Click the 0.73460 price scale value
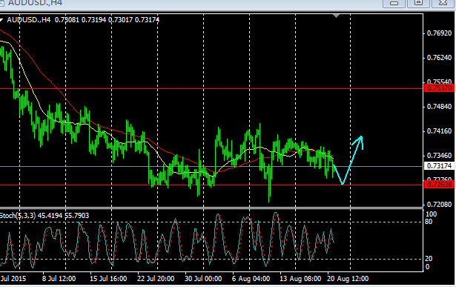The image size is (456, 287). [439, 156]
